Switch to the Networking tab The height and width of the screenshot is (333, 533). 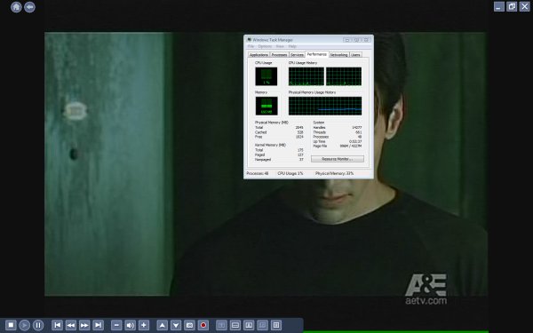339,55
